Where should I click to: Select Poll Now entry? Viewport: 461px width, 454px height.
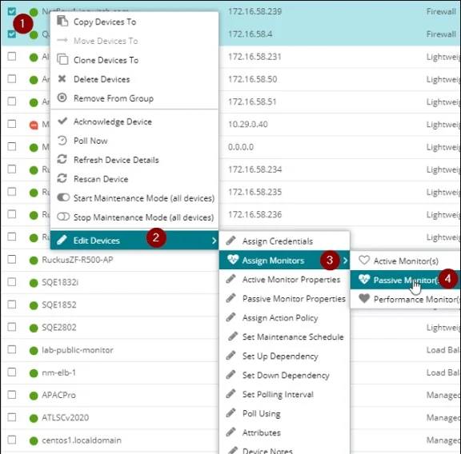[x=134, y=141]
